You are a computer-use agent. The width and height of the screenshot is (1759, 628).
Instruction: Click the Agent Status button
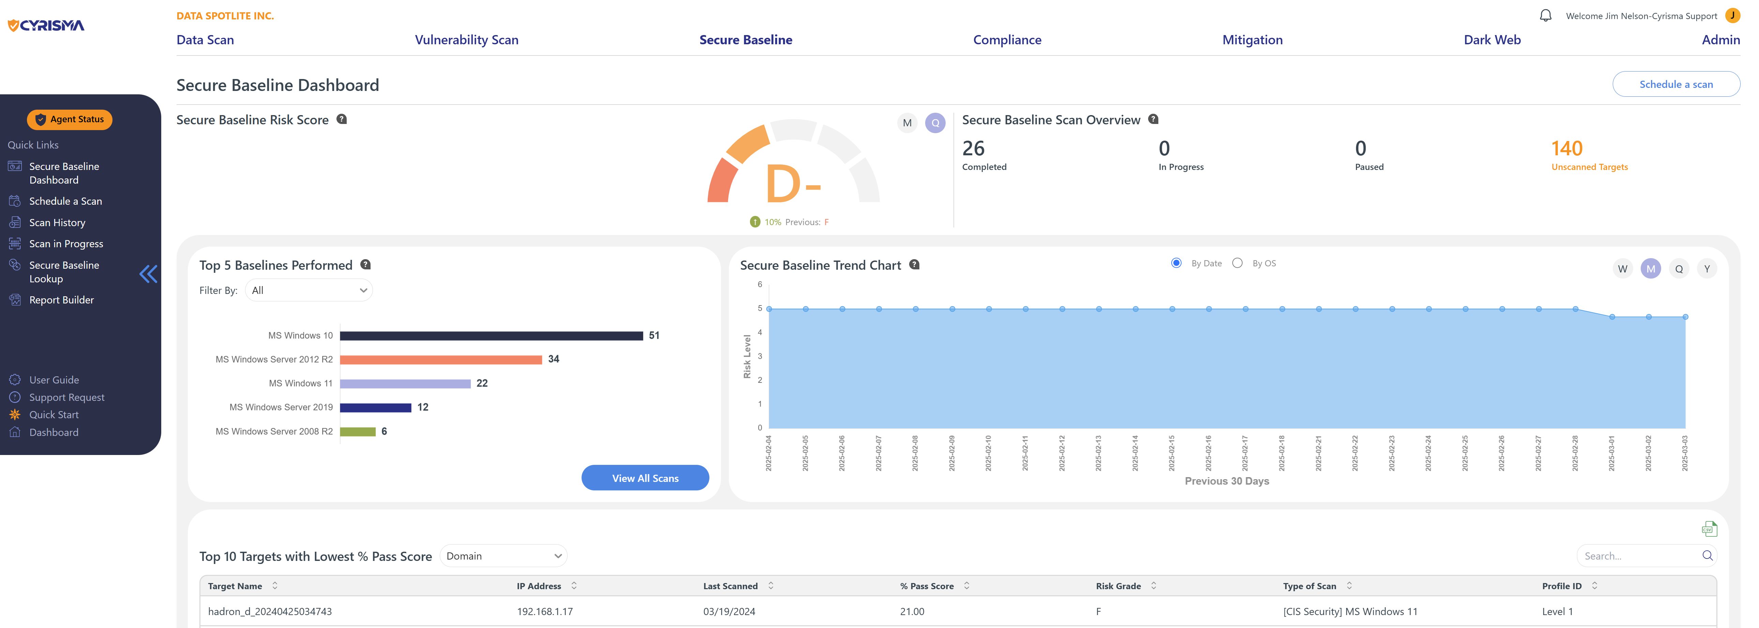pos(70,119)
